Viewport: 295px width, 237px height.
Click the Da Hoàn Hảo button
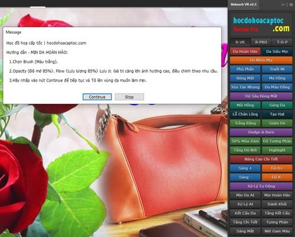coord(245,51)
